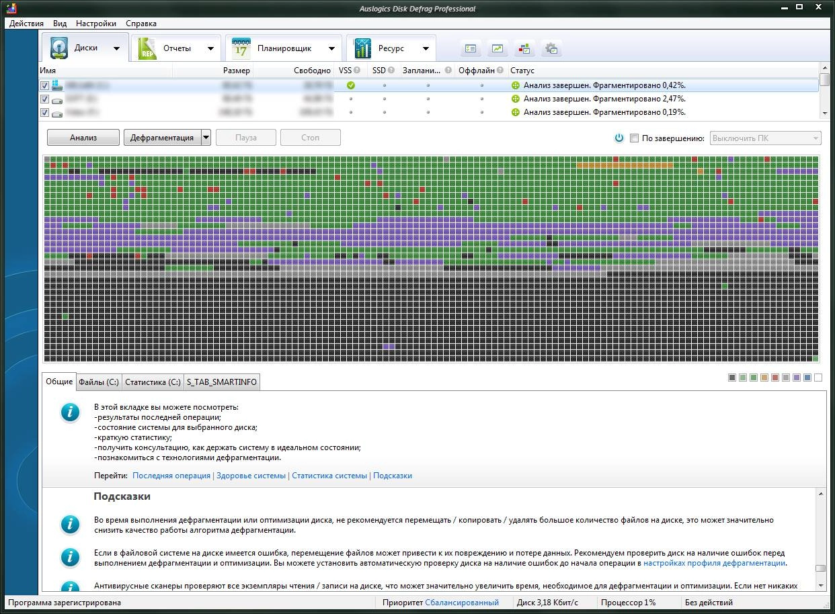Screen dimensions: 835x614
Task: Enable the По завершению checkbox
Action: [x=634, y=138]
